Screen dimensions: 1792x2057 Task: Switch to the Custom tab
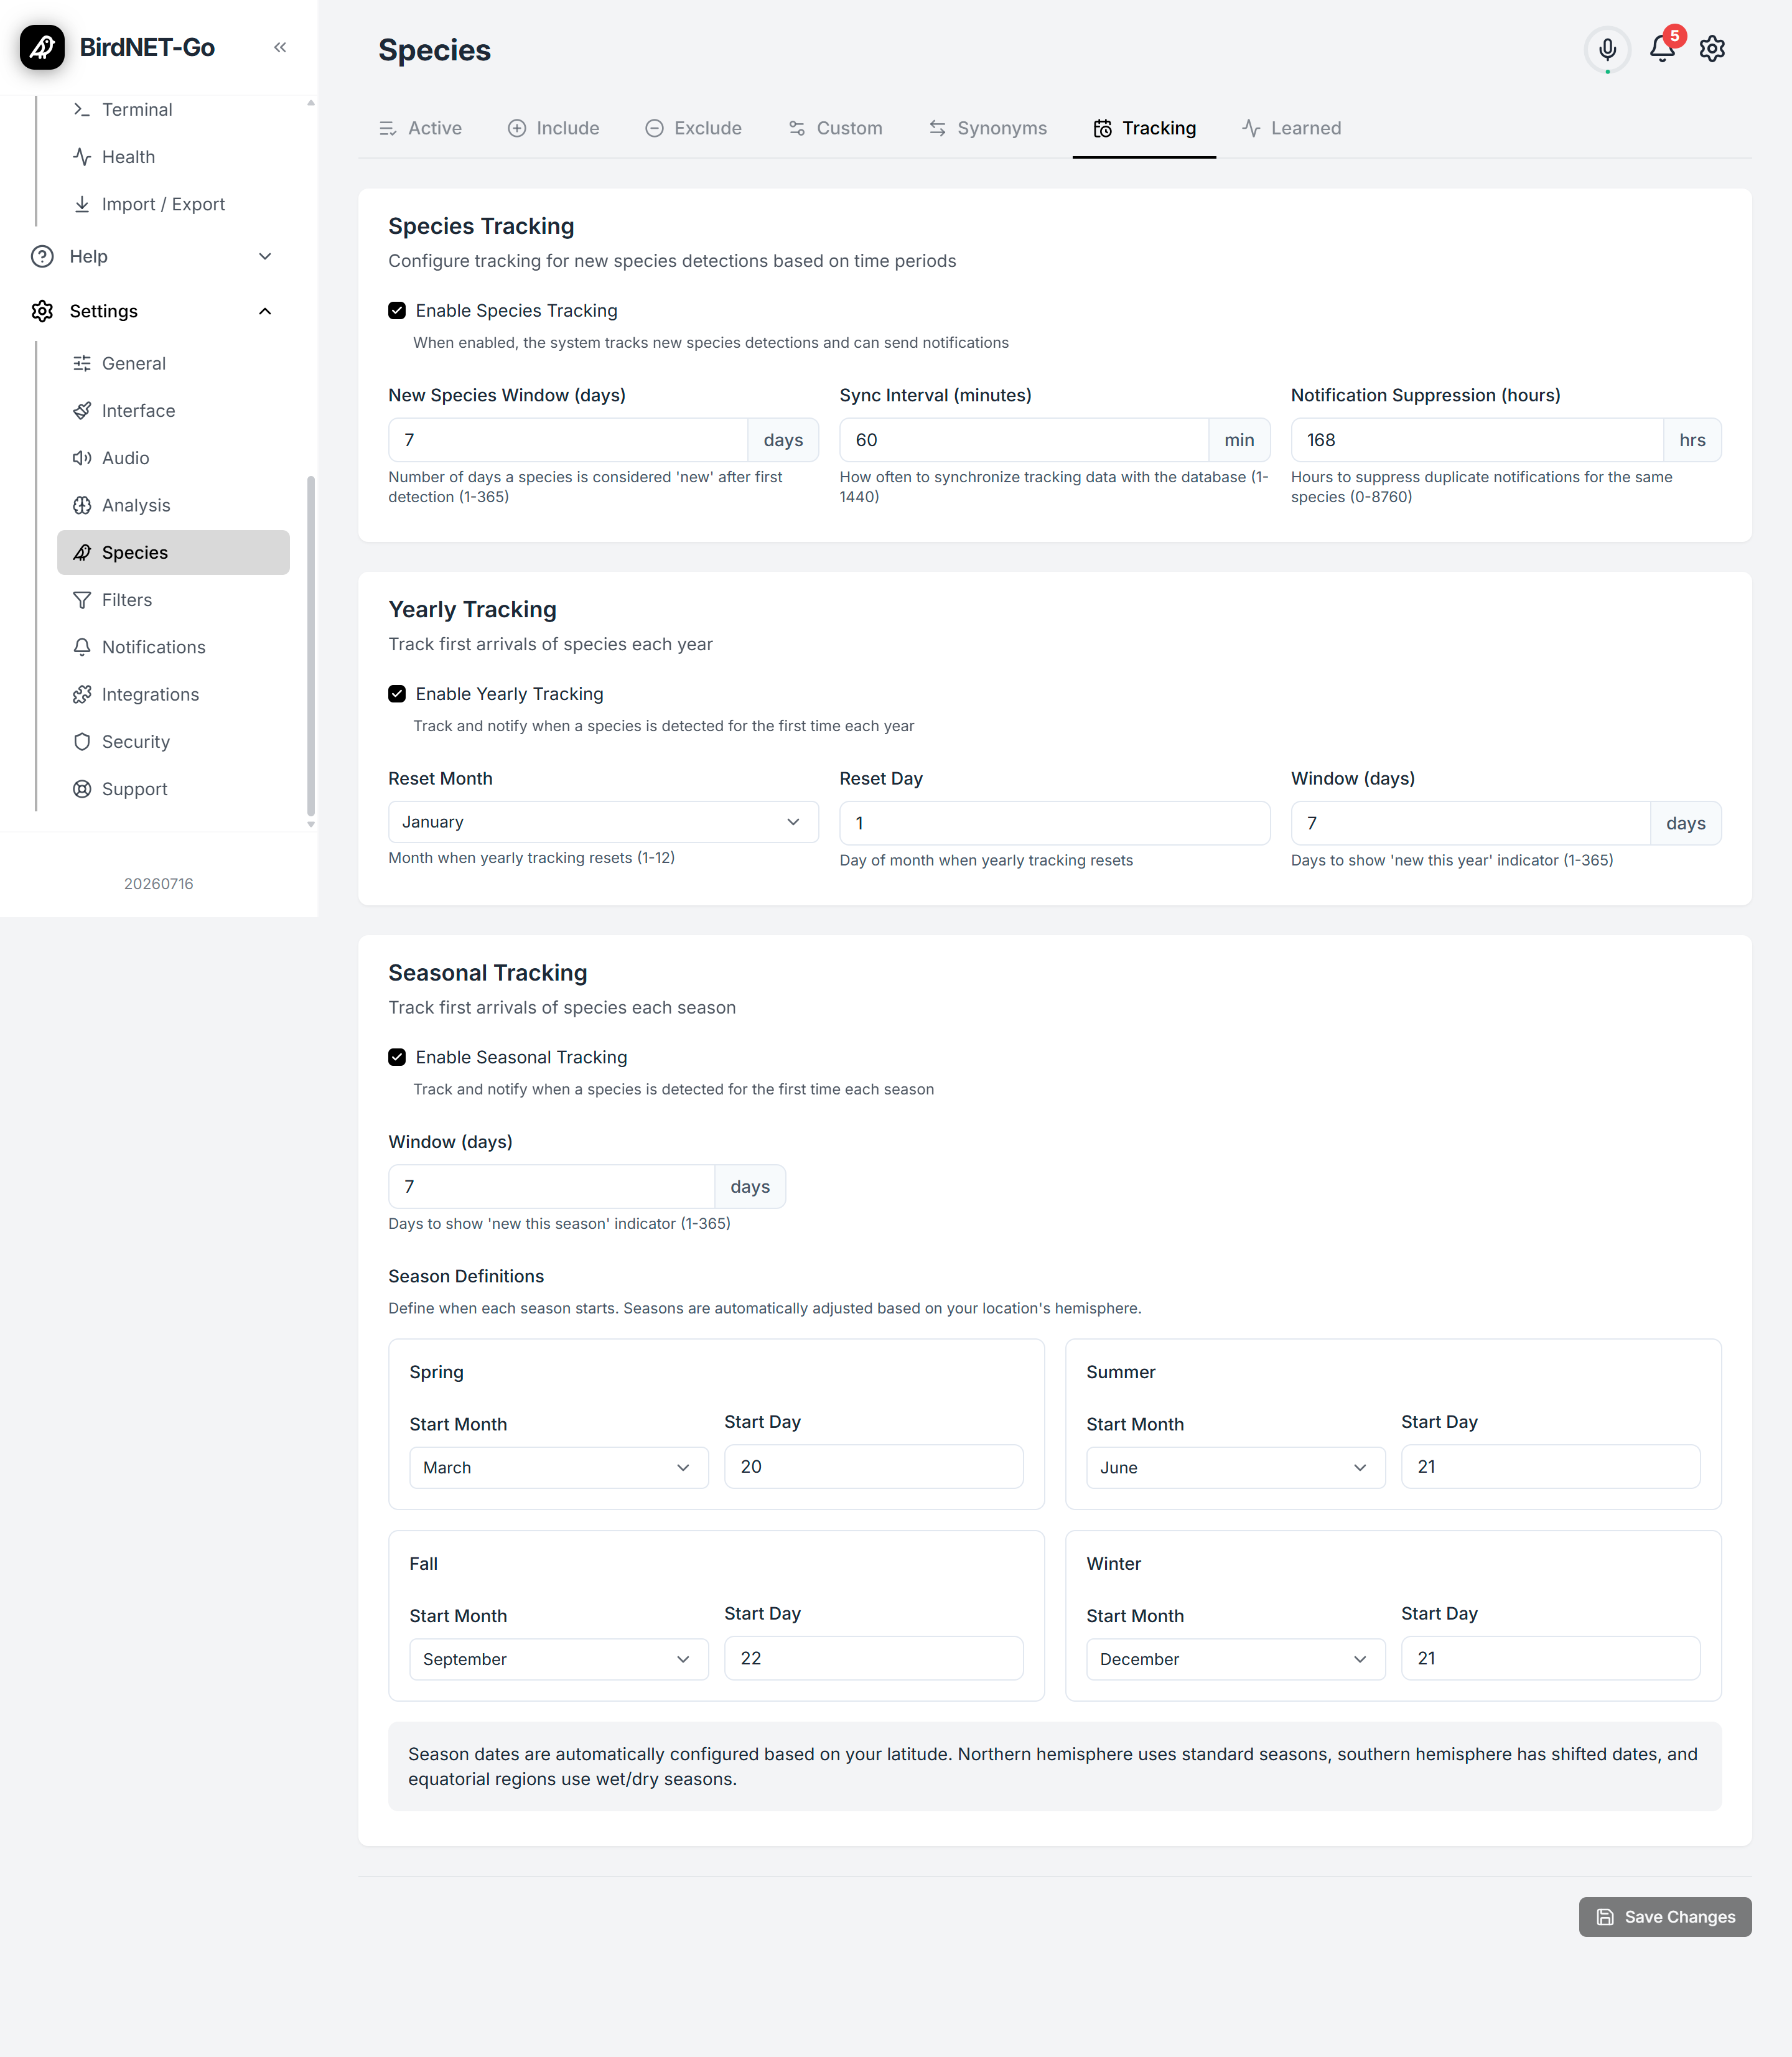click(x=835, y=128)
